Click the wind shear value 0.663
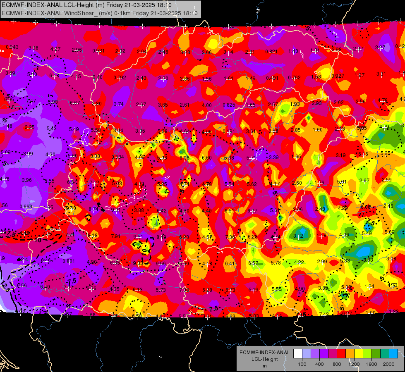 pyautogui.click(x=26, y=207)
